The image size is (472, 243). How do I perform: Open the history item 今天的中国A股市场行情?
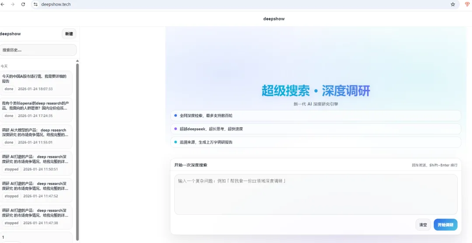pyautogui.click(x=36, y=83)
